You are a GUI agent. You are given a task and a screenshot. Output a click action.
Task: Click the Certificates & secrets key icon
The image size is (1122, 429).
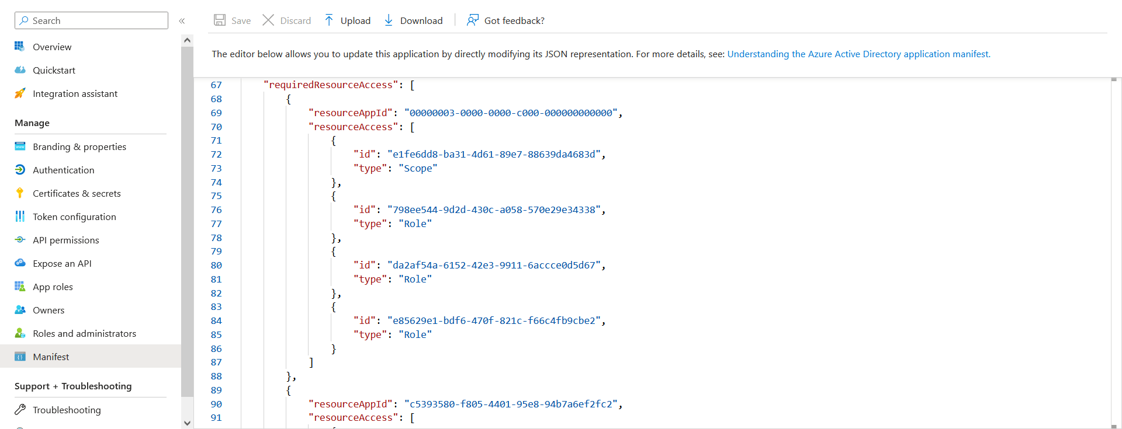pyautogui.click(x=20, y=193)
